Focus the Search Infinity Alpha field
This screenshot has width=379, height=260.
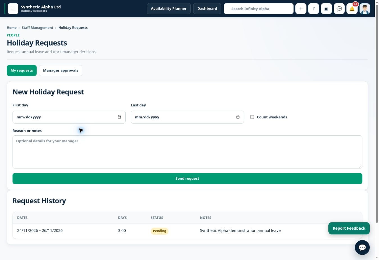(x=259, y=9)
